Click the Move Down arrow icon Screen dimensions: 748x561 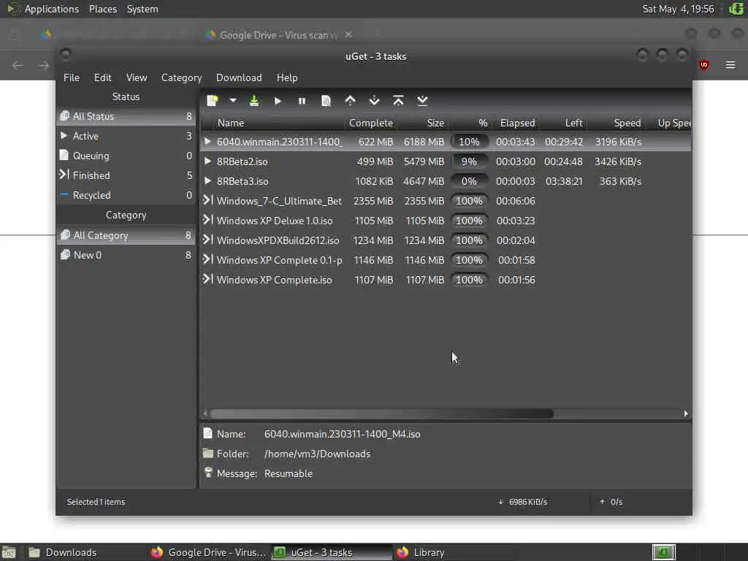tap(375, 101)
